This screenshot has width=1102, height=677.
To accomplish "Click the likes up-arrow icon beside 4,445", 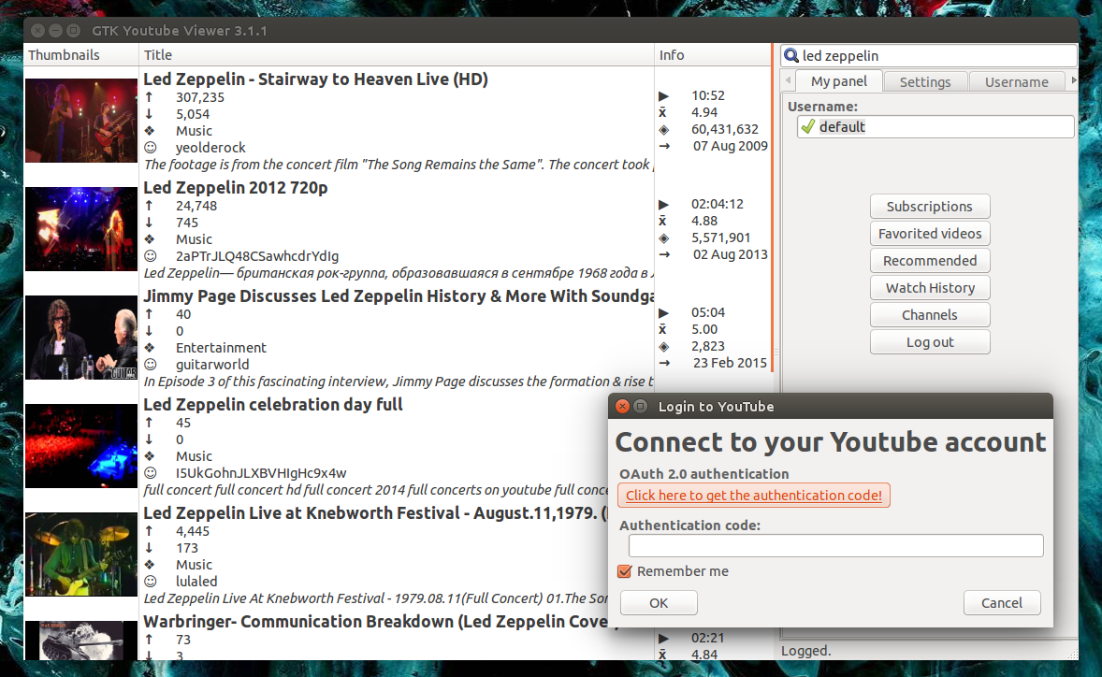I will [149, 531].
